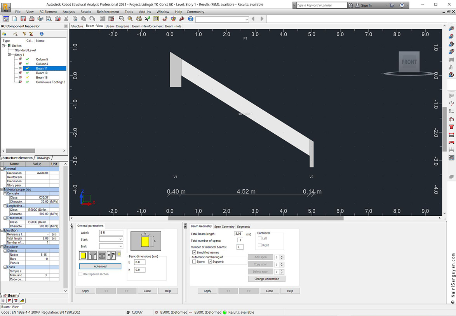Collapse the Material properties section

coord(2,189)
